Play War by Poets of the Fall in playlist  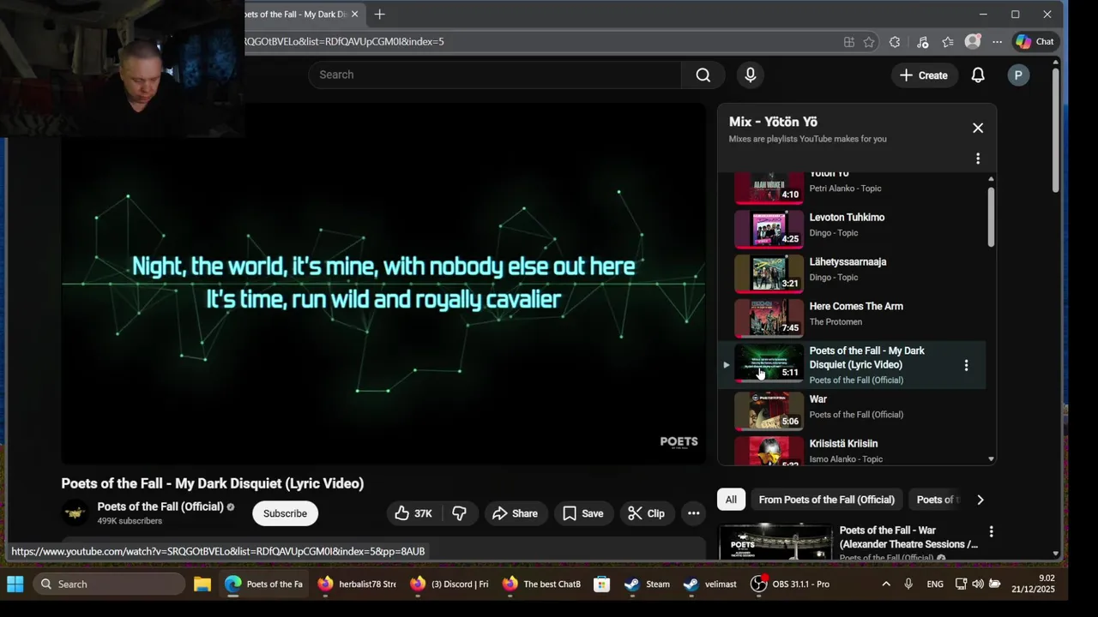coord(852,410)
